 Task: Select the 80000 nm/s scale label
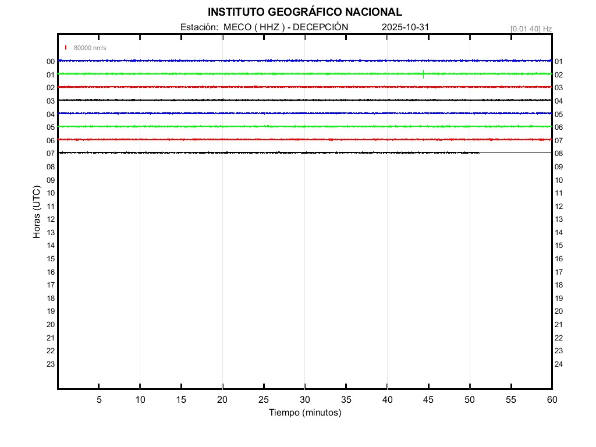90,48
